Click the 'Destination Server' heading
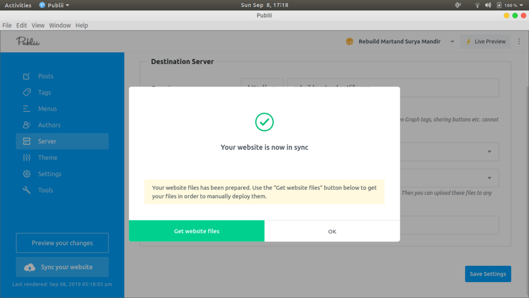This screenshot has height=298, width=529. 182,62
